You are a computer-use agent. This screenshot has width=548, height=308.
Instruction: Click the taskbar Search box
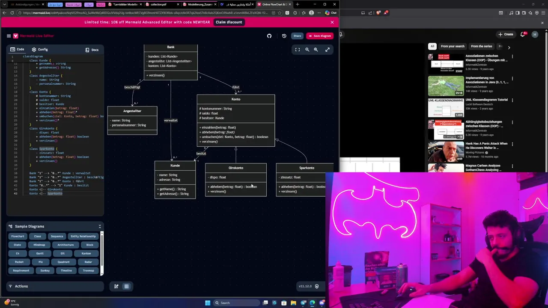[237, 303]
